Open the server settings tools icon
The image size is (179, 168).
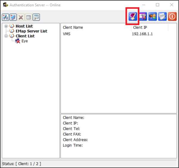pos(143,16)
